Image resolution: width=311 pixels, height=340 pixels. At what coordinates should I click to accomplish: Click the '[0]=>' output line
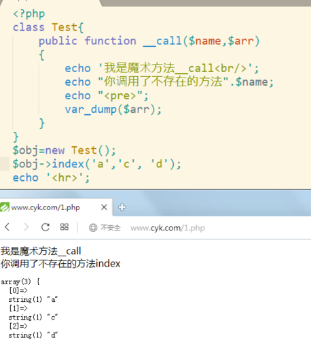point(18,290)
